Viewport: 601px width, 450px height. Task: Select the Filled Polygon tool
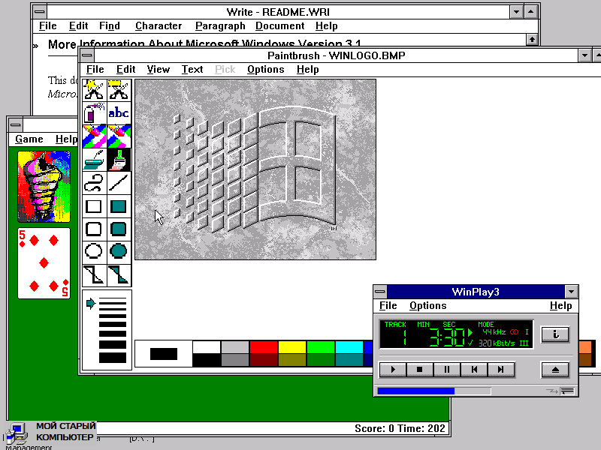pos(119,274)
